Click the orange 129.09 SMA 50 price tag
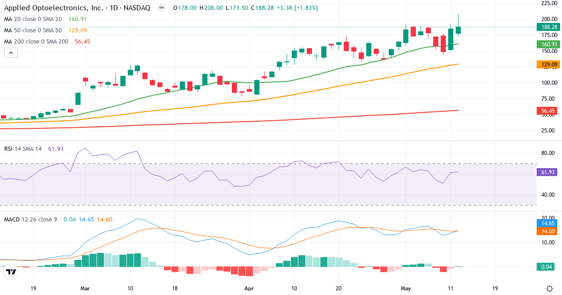 click(549, 65)
